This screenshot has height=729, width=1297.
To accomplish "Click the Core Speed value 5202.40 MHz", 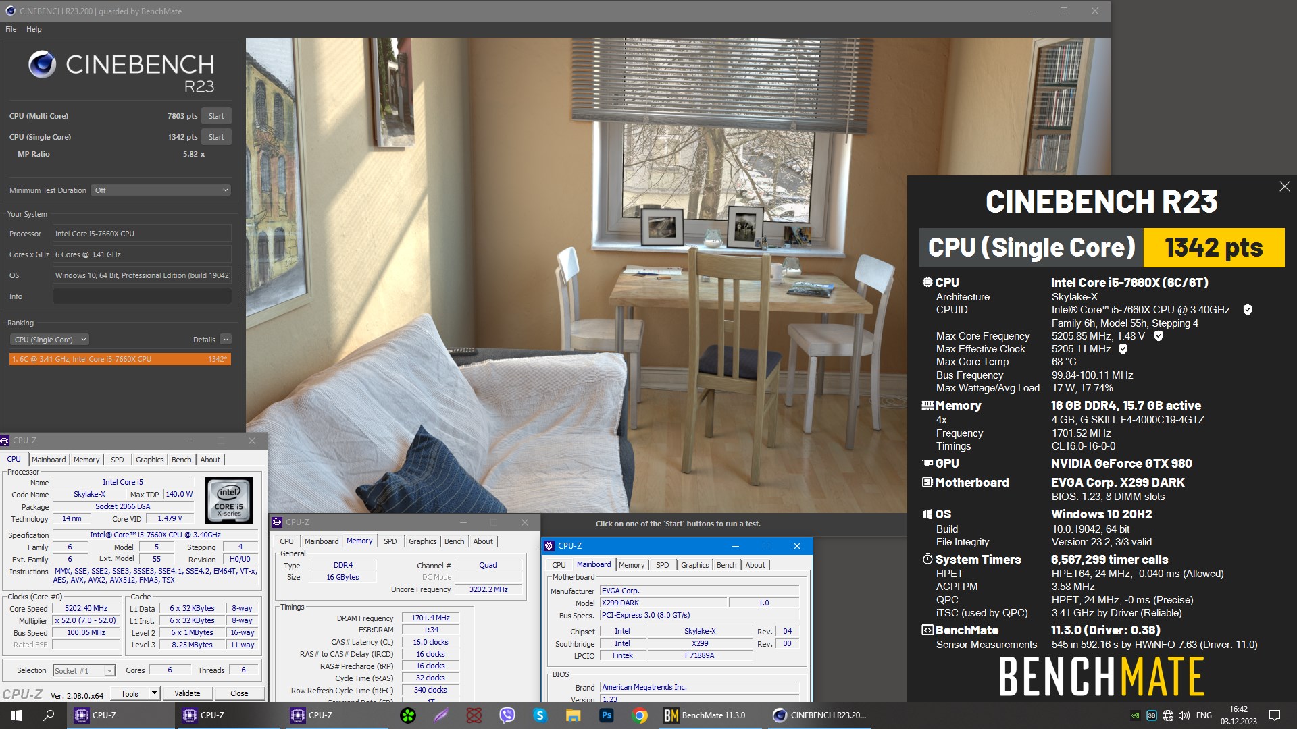I will (x=86, y=609).
